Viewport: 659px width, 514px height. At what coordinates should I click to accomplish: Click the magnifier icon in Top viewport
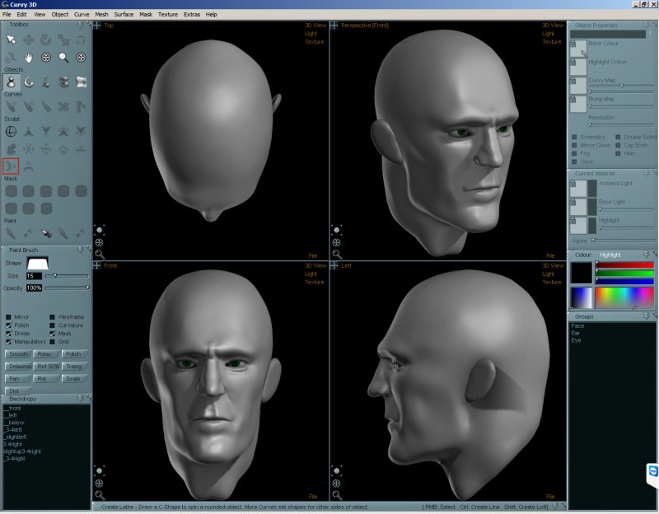click(99, 255)
